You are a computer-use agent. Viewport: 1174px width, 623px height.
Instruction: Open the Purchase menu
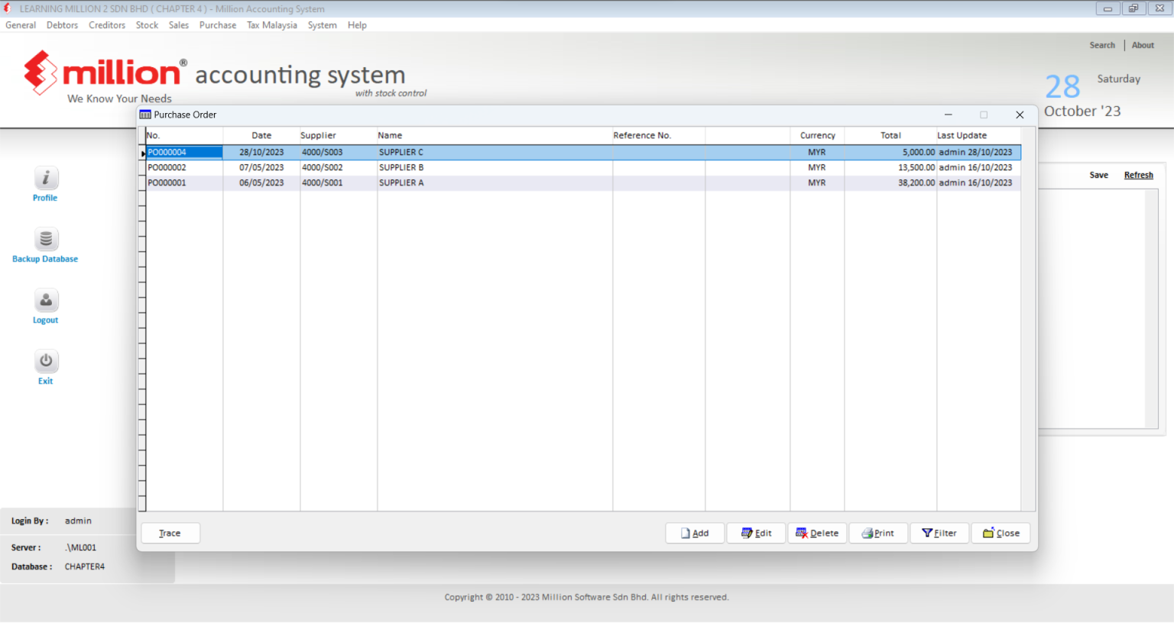218,25
